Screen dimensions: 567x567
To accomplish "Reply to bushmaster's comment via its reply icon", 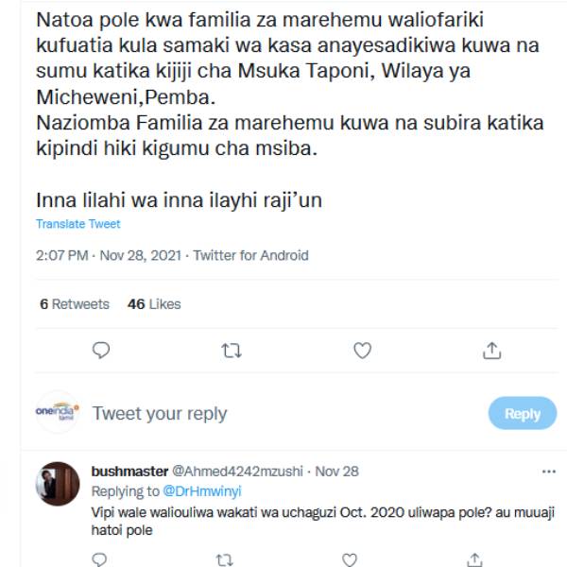I will click(101, 559).
